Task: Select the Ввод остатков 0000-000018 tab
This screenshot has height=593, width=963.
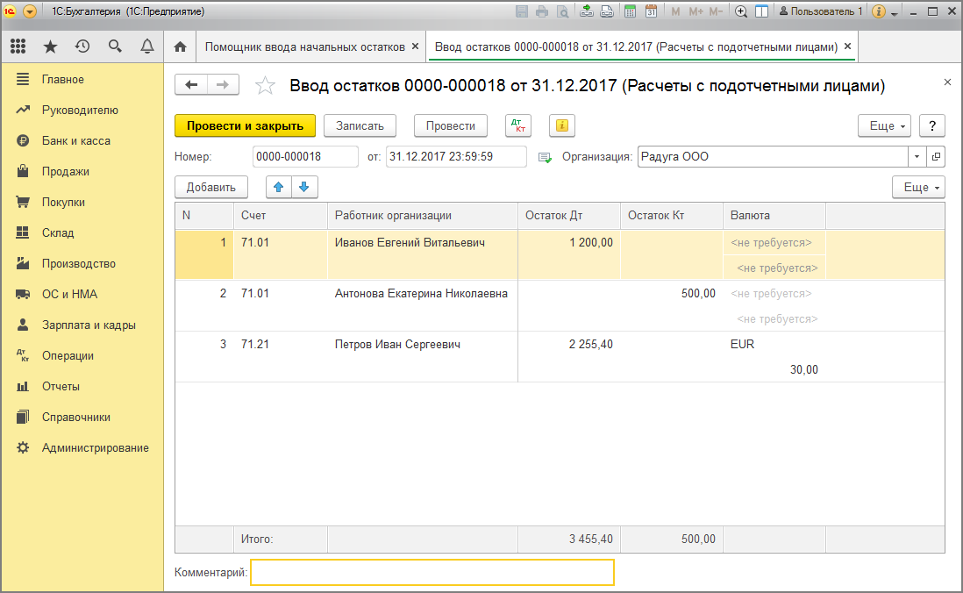Action: (636, 46)
